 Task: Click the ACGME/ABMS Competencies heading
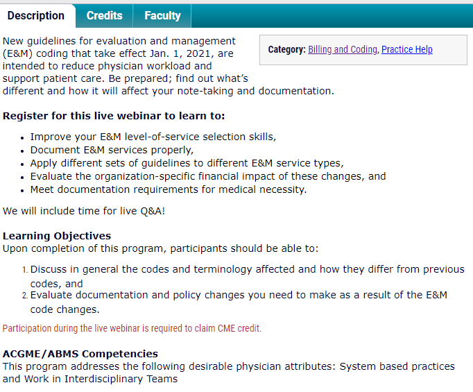tap(80, 354)
